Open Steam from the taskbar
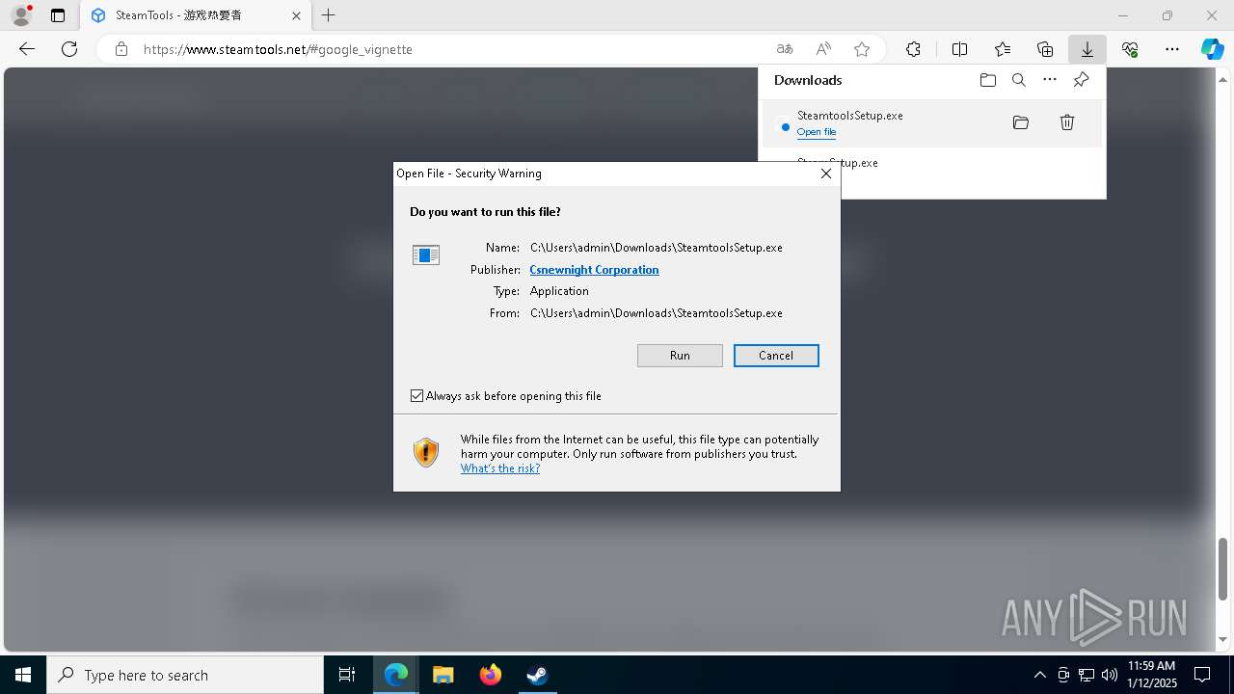The image size is (1234, 694). [537, 675]
